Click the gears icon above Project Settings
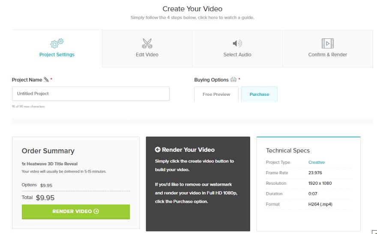 [57, 43]
